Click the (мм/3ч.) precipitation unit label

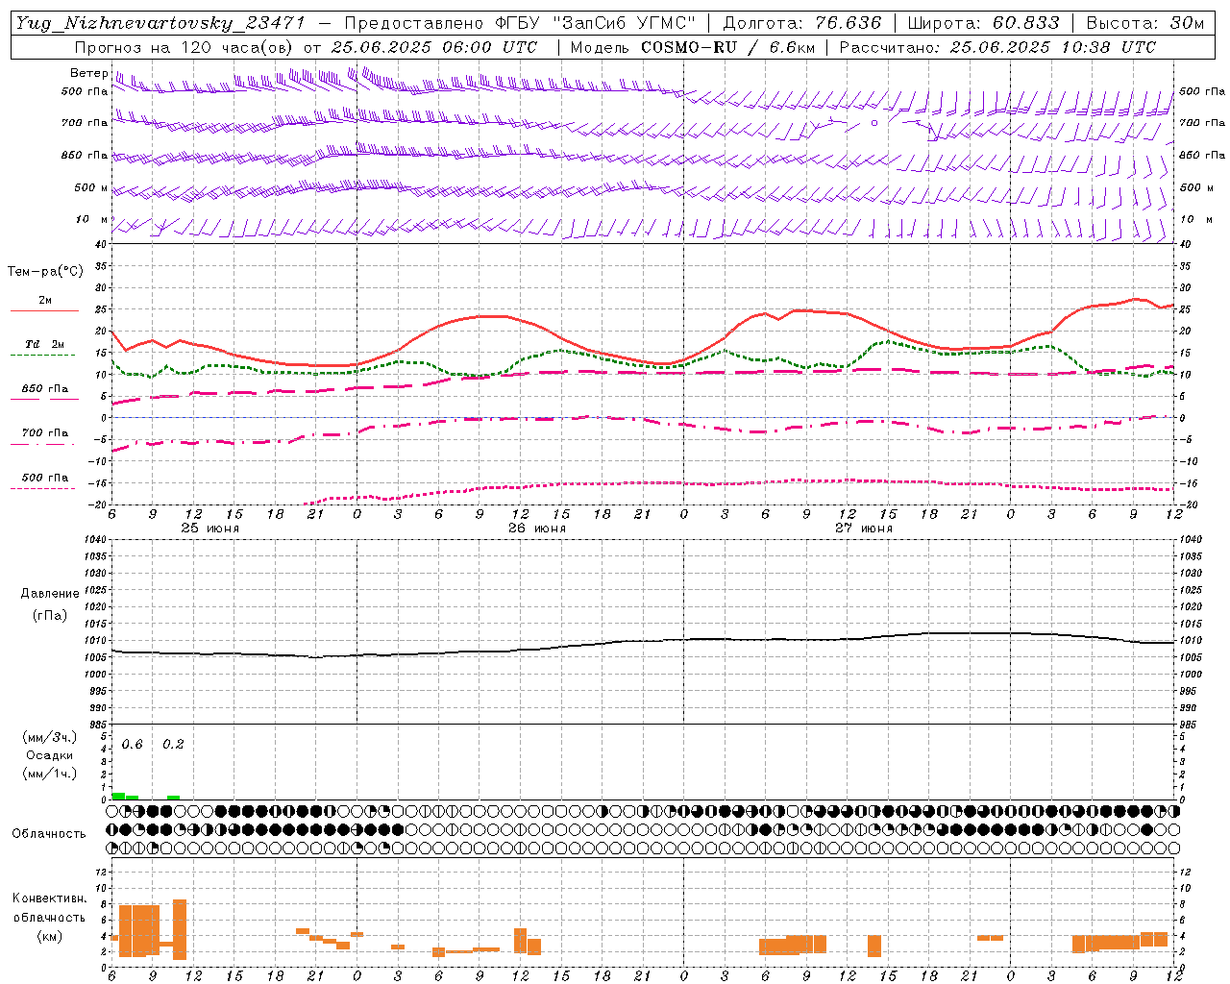50,737
